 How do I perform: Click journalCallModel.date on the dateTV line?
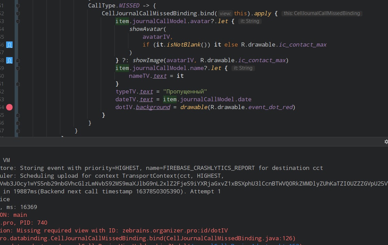point(215,99)
